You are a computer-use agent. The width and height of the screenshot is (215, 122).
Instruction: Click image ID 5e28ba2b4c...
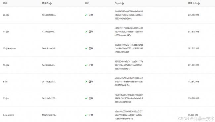pyautogui.click(x=49, y=65)
